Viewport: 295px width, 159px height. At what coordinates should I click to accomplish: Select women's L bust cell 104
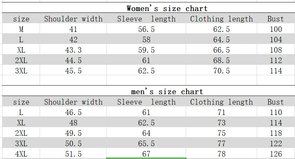[x=276, y=40]
